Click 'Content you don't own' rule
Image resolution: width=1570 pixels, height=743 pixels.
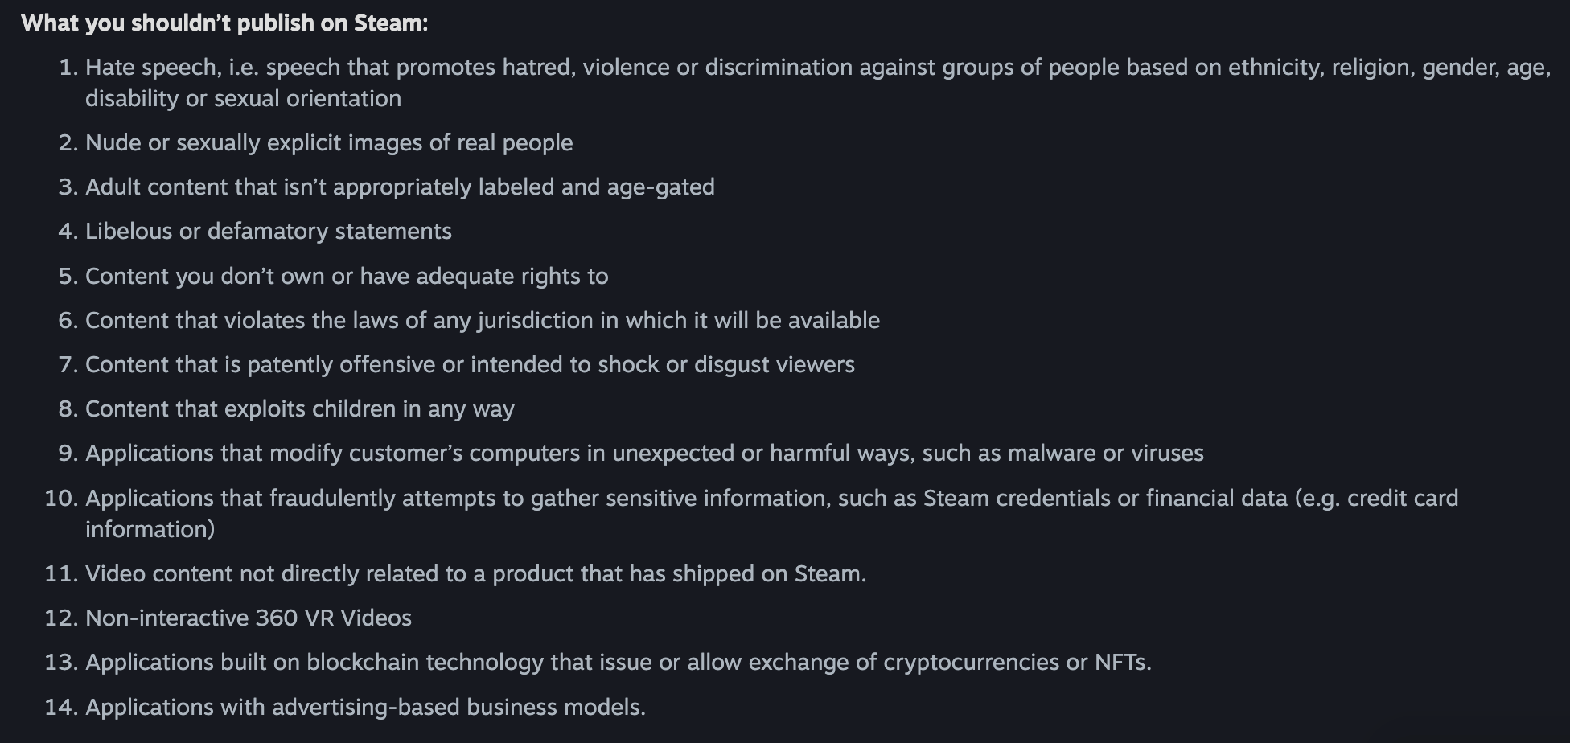pyautogui.click(x=347, y=276)
